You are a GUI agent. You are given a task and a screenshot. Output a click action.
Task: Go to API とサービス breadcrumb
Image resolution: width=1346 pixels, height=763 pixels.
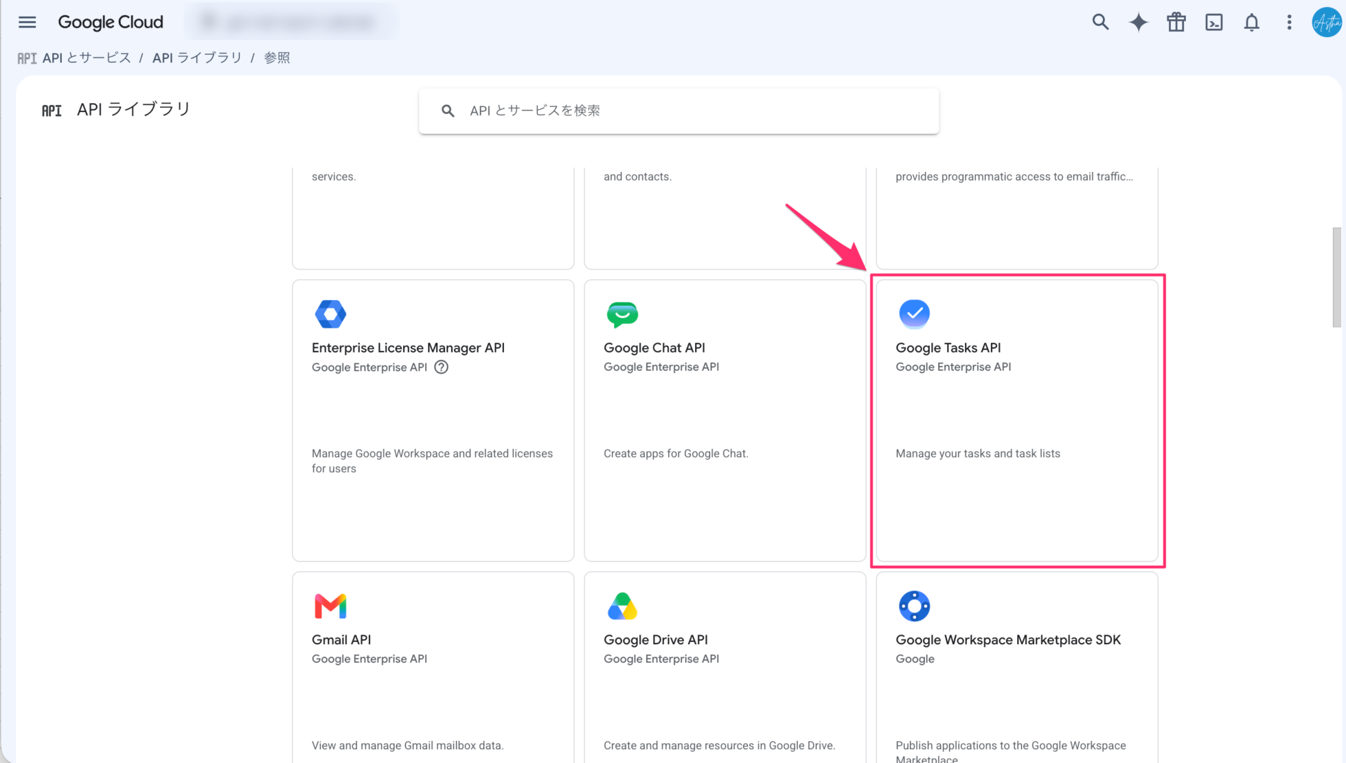[x=87, y=58]
